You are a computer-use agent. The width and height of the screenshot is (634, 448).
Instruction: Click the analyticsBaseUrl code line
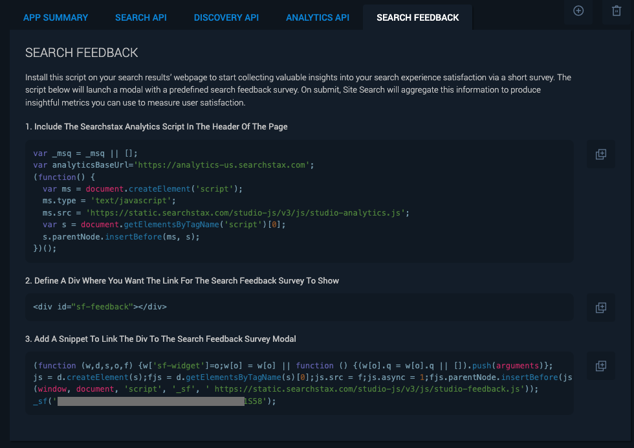pyautogui.click(x=173, y=165)
